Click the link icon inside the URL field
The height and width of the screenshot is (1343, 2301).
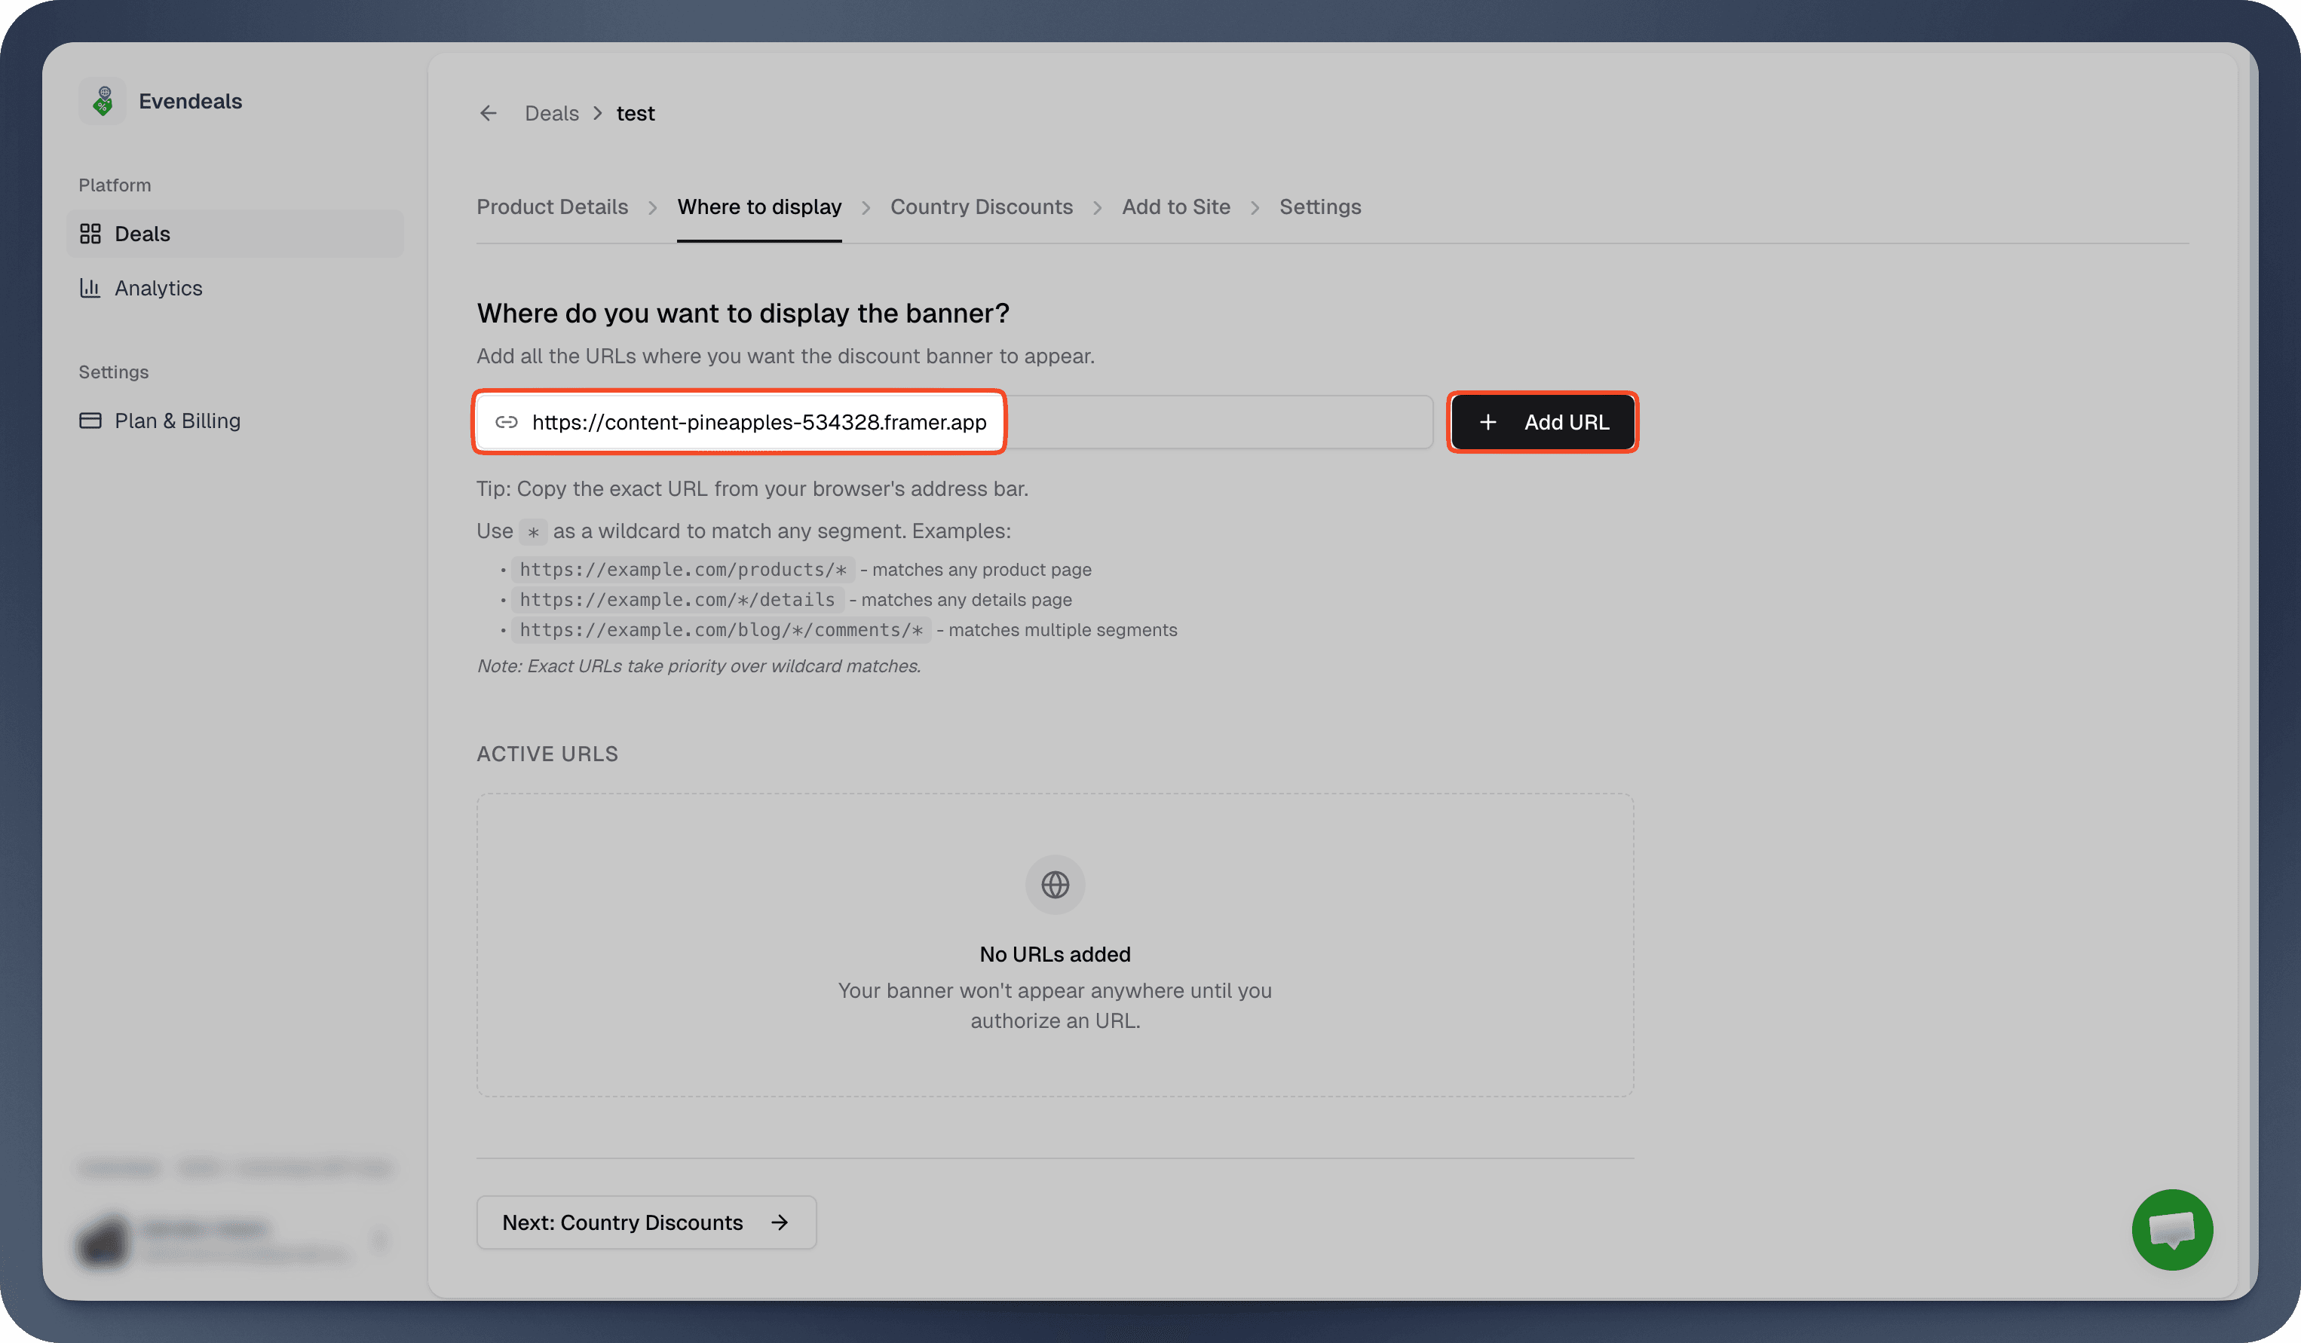click(x=507, y=422)
